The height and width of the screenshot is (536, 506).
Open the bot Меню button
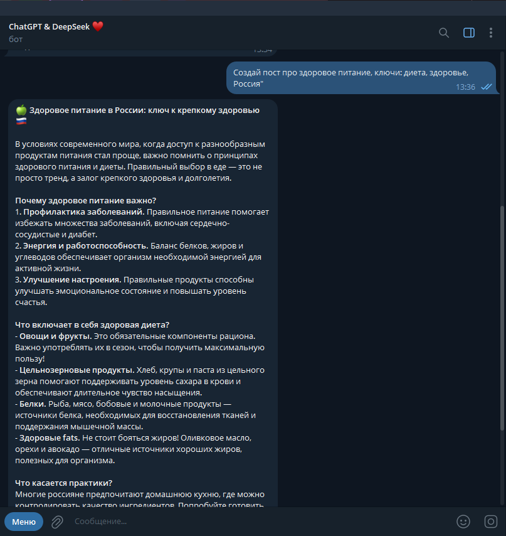pyautogui.click(x=24, y=522)
